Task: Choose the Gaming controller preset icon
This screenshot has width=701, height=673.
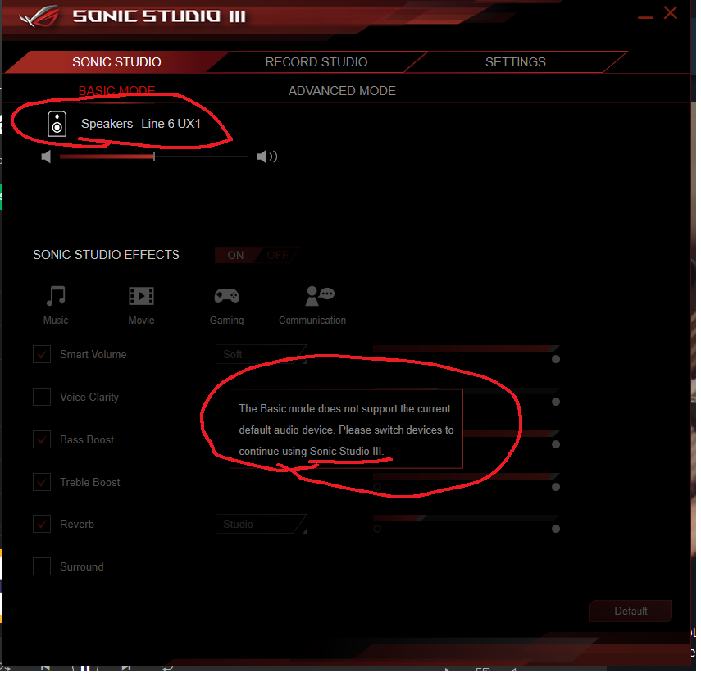Action: coord(226,296)
